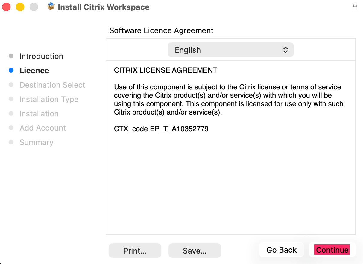Click the Installation step label
This screenshot has height=264, width=363.
pos(39,114)
